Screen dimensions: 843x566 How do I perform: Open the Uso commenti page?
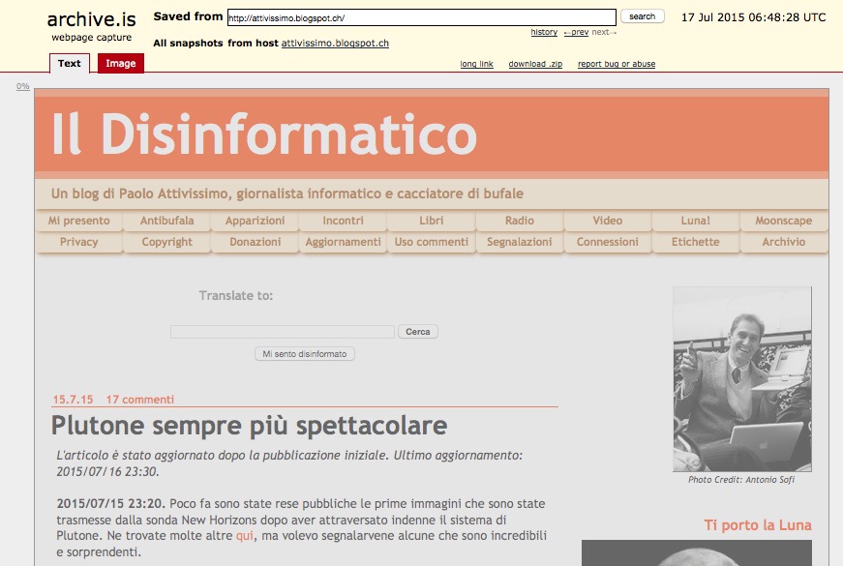(431, 242)
